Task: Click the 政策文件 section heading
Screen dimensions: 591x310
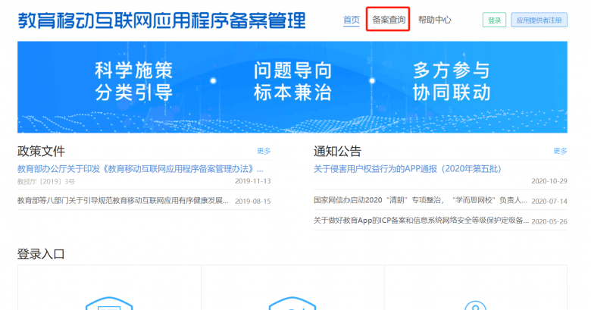Action: tap(41, 152)
